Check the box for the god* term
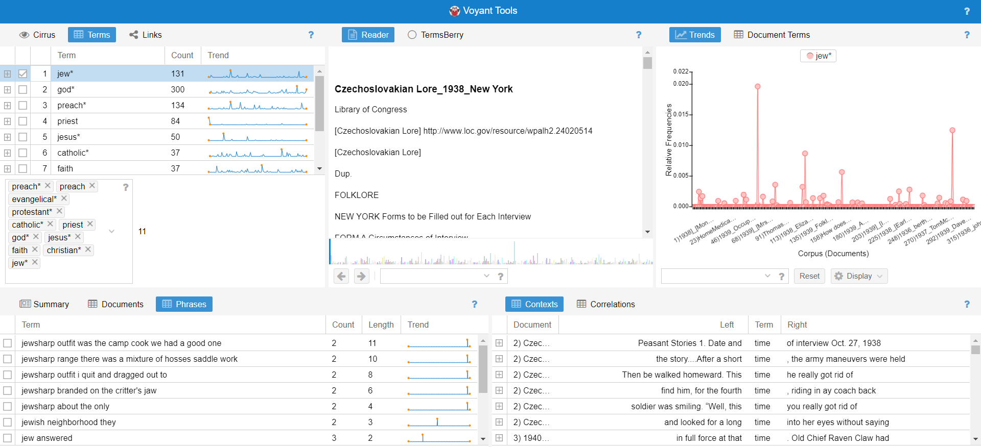981x447 pixels. pos(22,90)
